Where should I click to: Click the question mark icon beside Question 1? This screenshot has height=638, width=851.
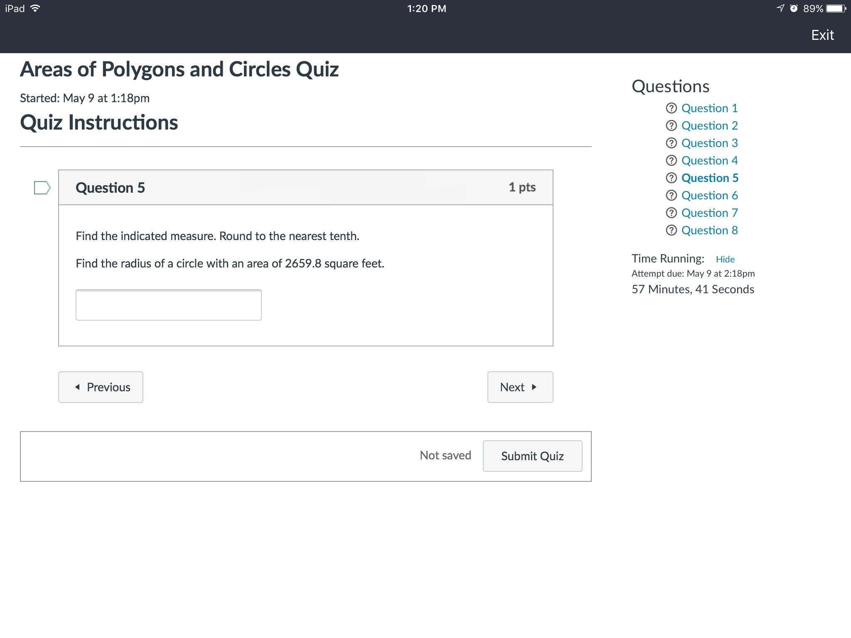tap(671, 108)
